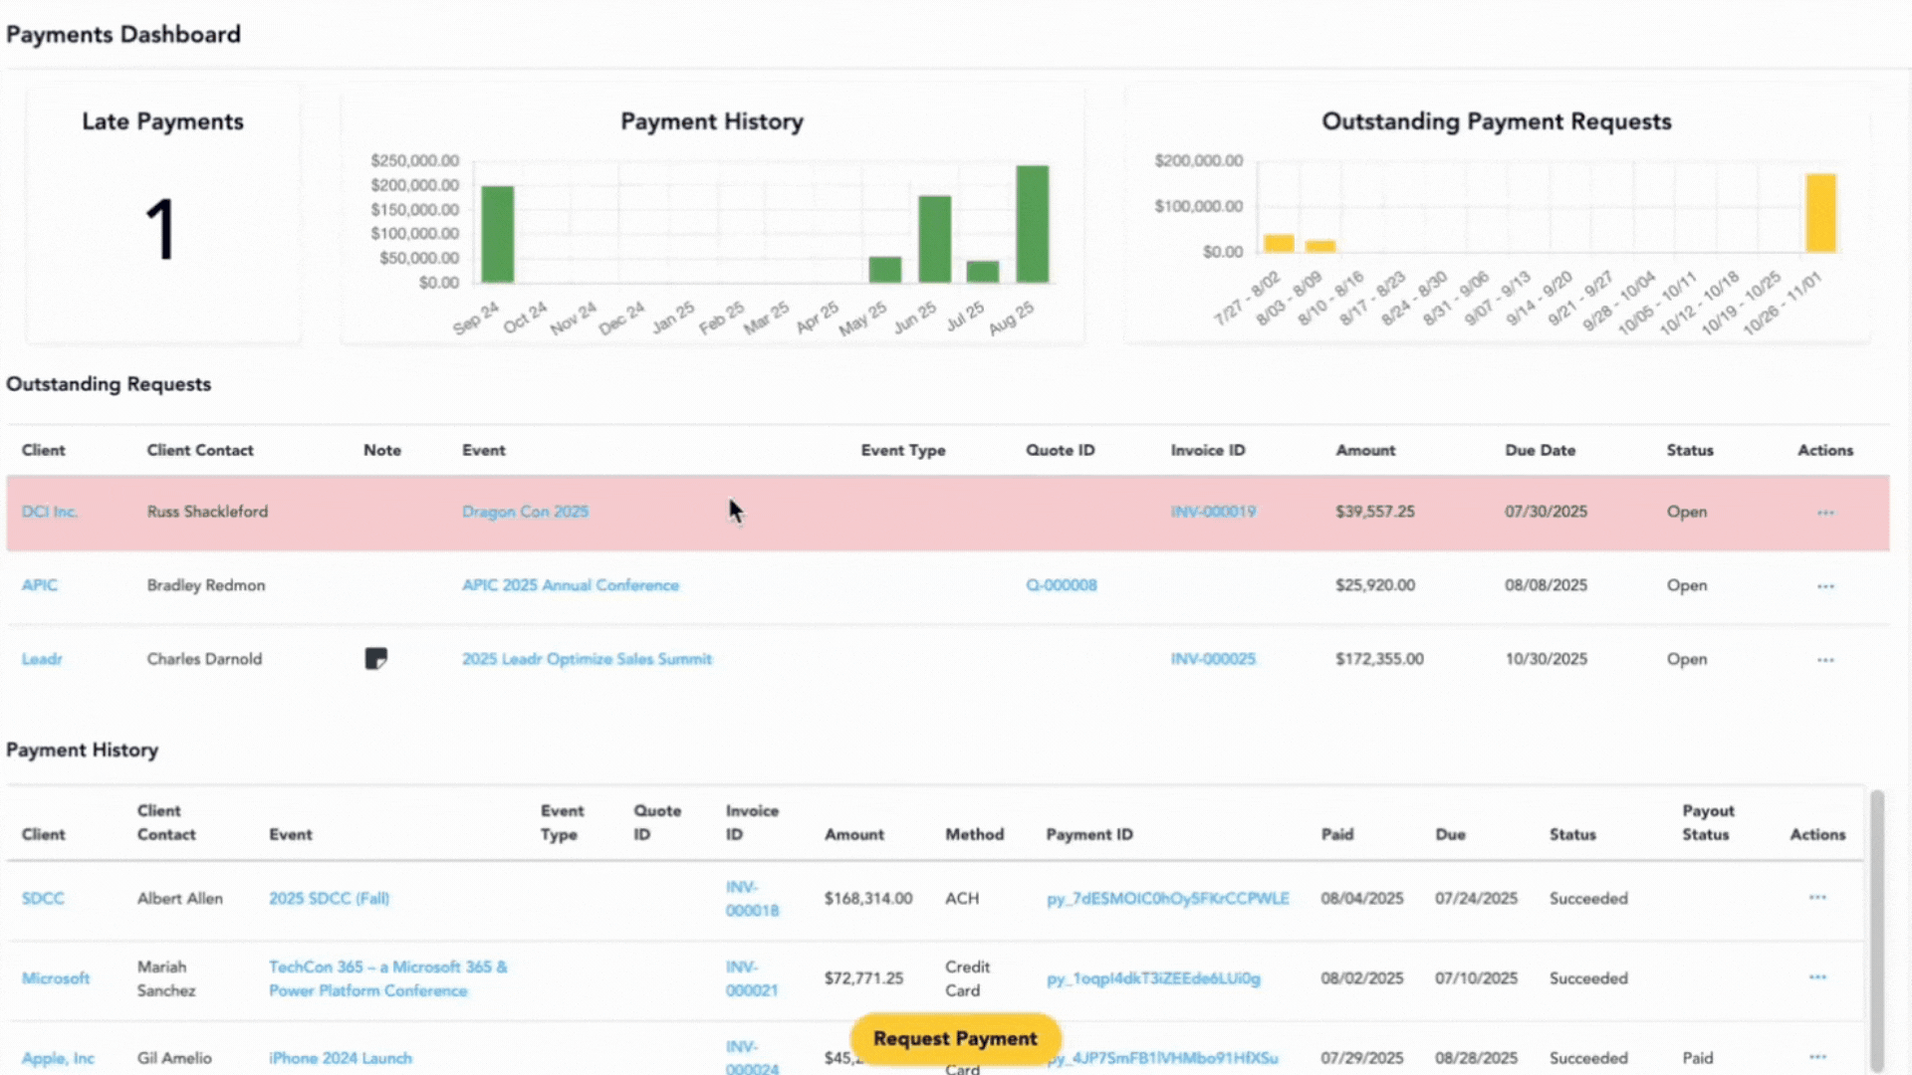
Task: Open the iPhone 2024 Launch event
Action: (x=340, y=1058)
